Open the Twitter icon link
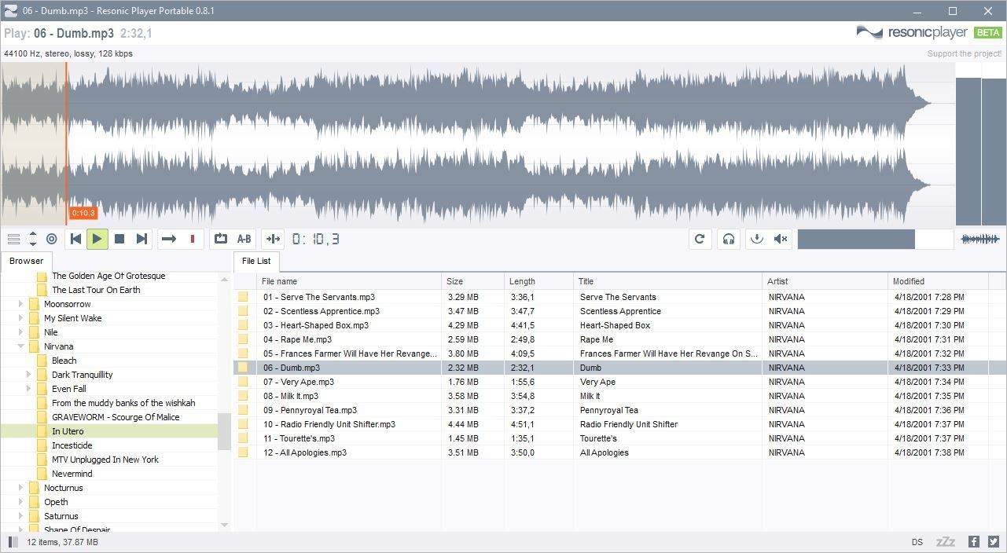1007x553 pixels. point(994,542)
